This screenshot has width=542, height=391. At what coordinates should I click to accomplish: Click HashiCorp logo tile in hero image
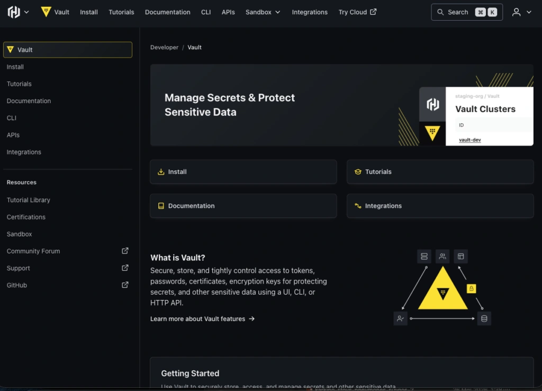point(432,104)
